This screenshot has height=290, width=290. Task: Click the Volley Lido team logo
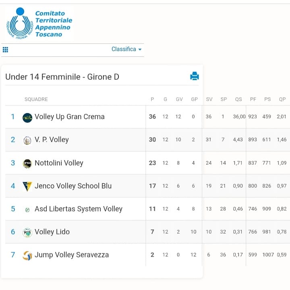click(x=27, y=232)
